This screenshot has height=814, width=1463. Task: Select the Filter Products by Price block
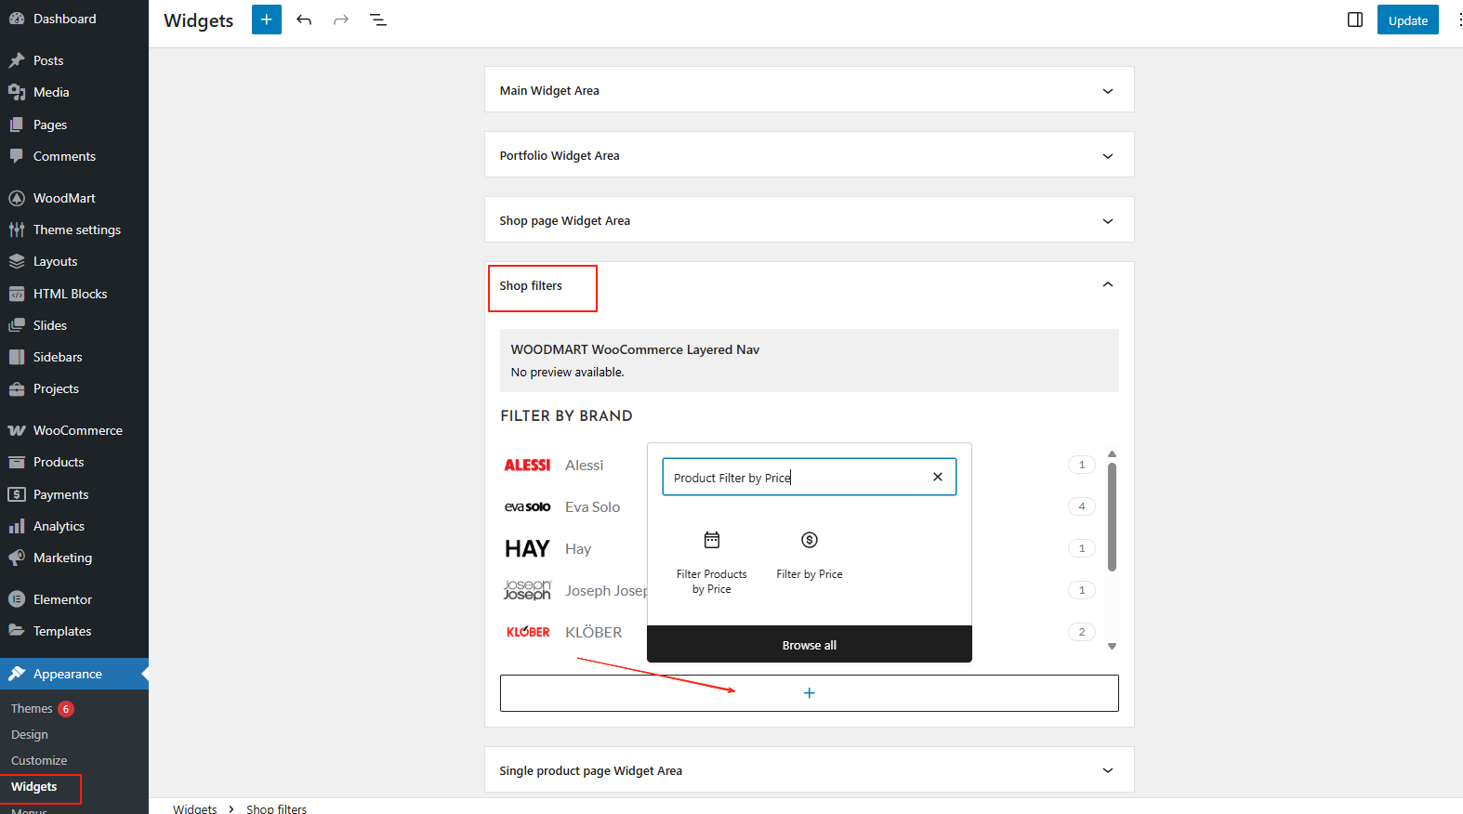pos(712,561)
